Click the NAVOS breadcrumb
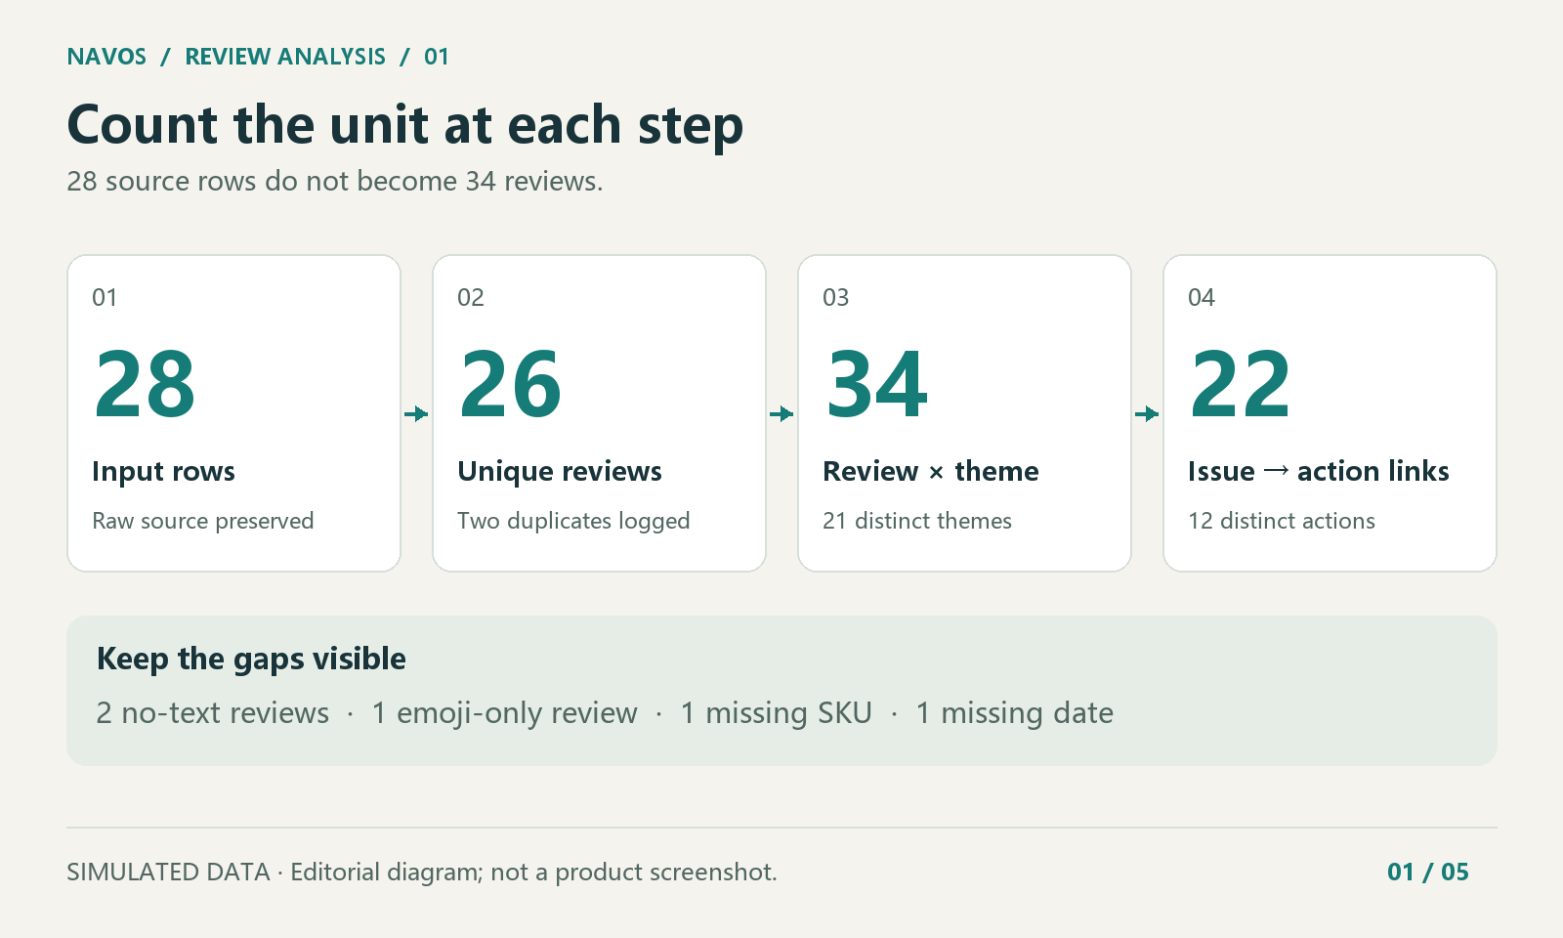The image size is (1563, 938). pos(106,57)
